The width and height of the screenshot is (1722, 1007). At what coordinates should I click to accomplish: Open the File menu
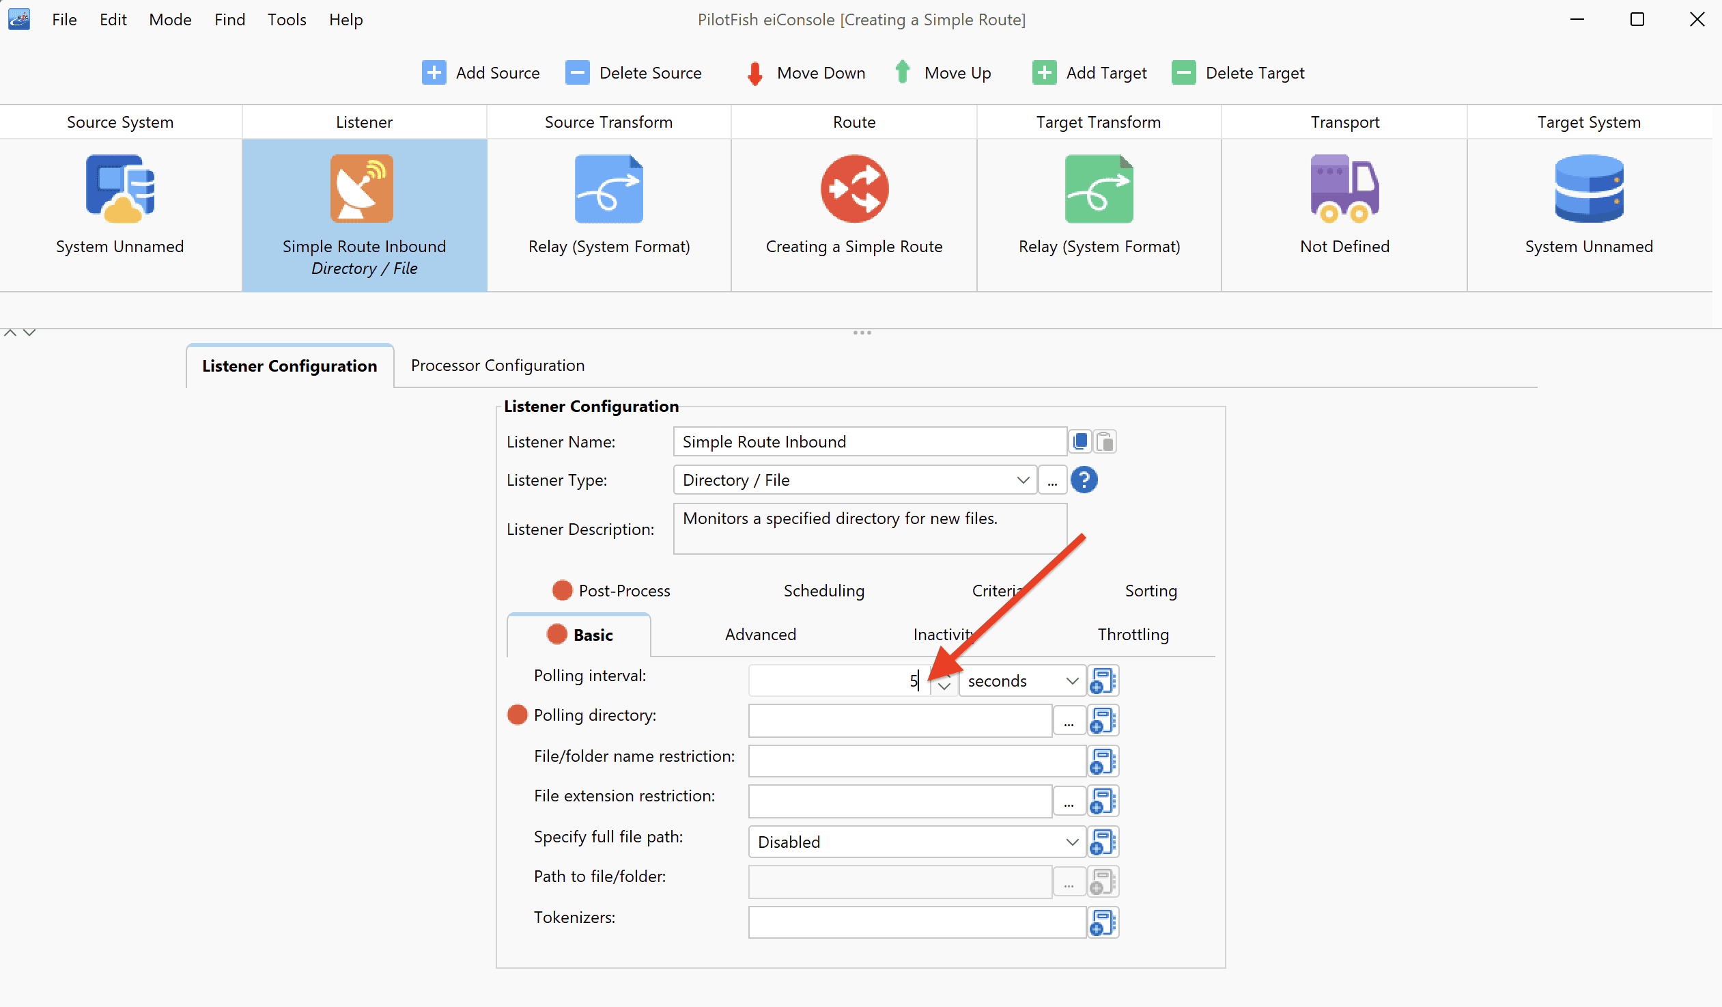point(64,19)
